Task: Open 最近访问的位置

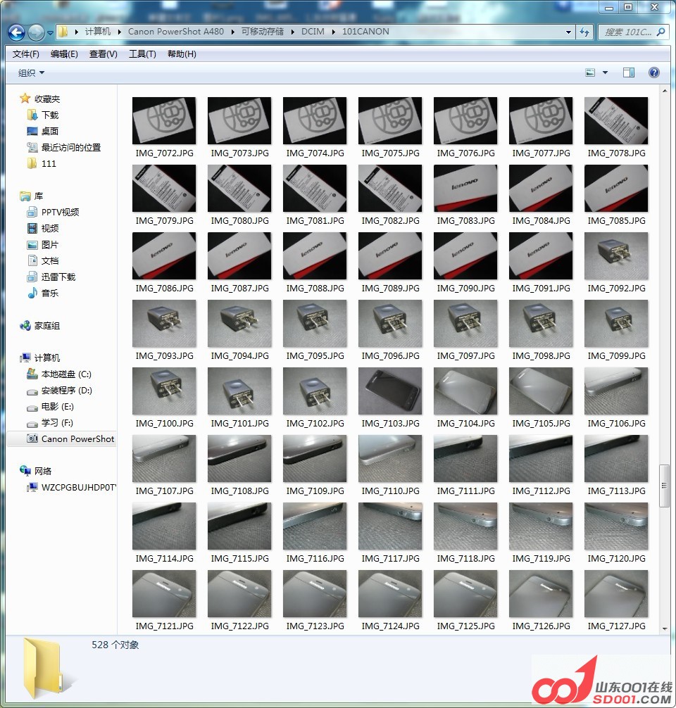Action: click(x=71, y=148)
